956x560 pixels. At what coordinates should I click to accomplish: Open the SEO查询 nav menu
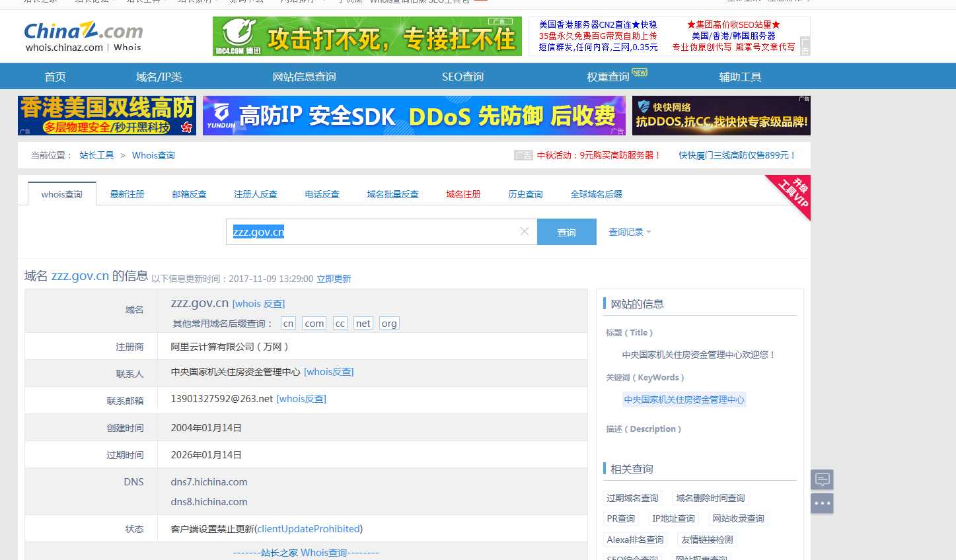pyautogui.click(x=462, y=77)
